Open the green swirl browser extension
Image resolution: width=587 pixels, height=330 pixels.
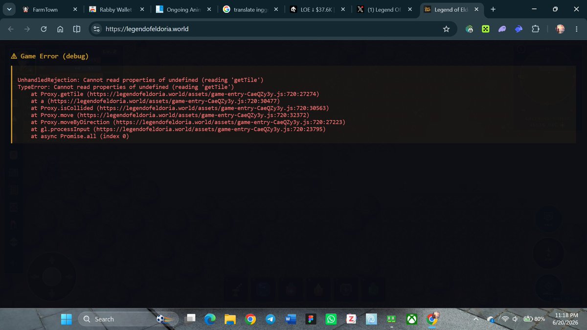[469, 29]
